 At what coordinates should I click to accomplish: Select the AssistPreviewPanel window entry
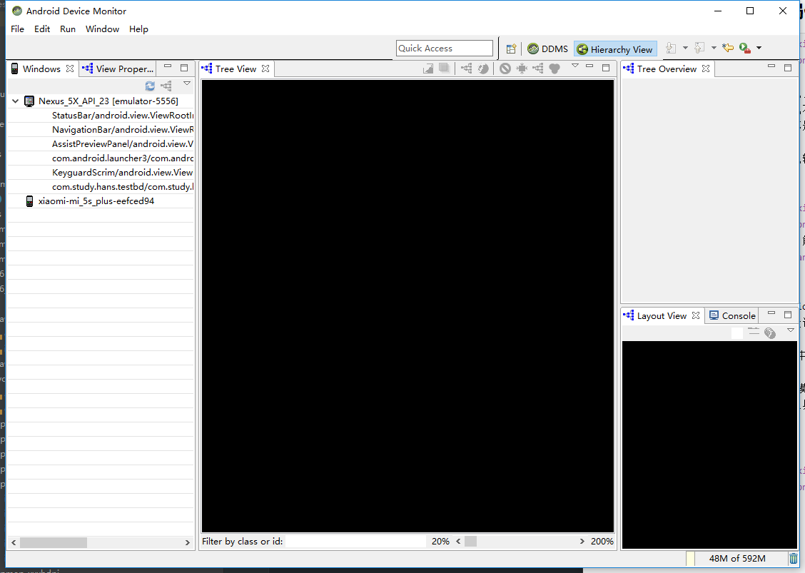pos(123,144)
